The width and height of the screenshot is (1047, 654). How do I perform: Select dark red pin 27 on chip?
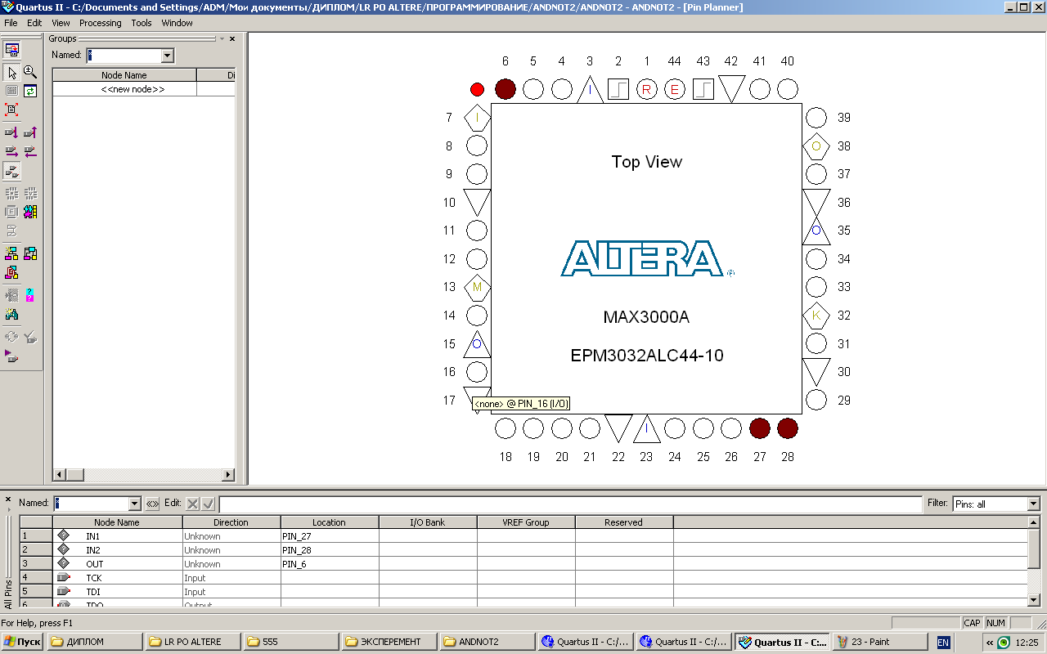pos(760,428)
